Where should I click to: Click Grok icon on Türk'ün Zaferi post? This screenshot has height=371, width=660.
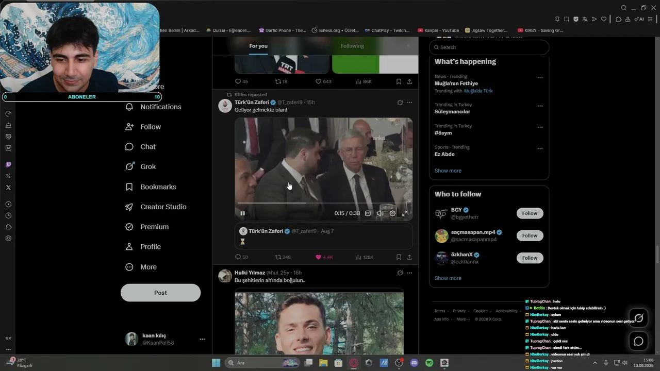pyautogui.click(x=400, y=103)
